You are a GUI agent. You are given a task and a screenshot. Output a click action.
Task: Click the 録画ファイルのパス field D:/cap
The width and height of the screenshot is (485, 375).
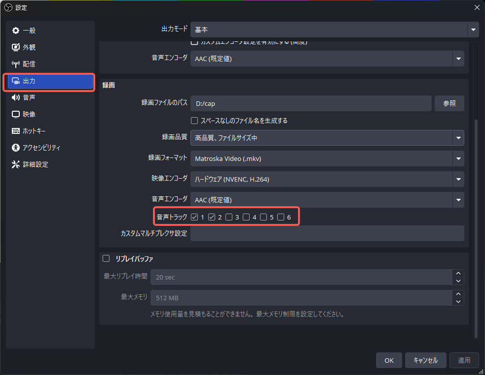pyautogui.click(x=311, y=103)
